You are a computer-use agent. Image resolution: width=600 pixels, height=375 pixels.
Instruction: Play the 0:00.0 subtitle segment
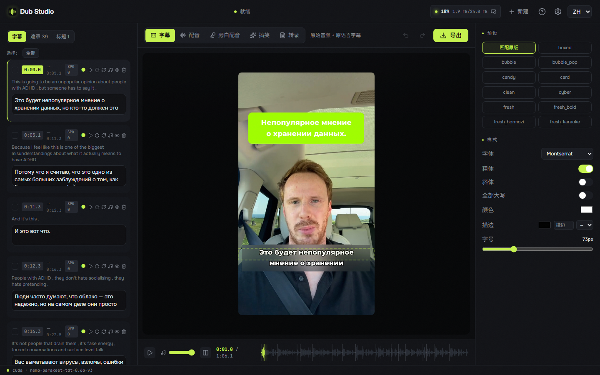90,70
